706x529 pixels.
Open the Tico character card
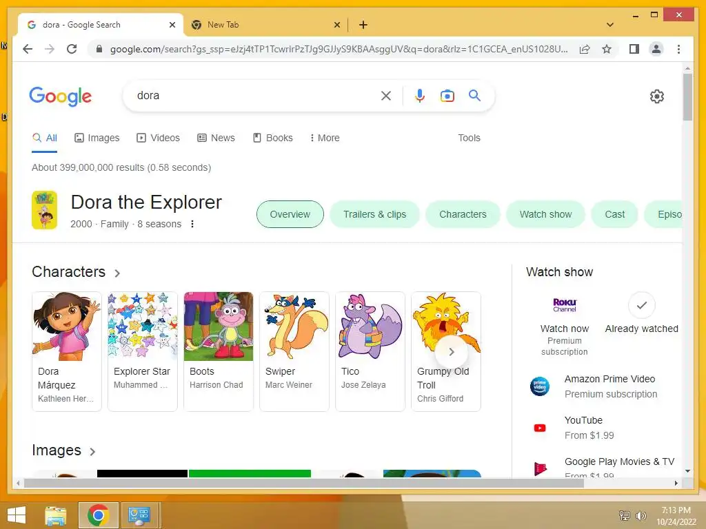[370, 351]
